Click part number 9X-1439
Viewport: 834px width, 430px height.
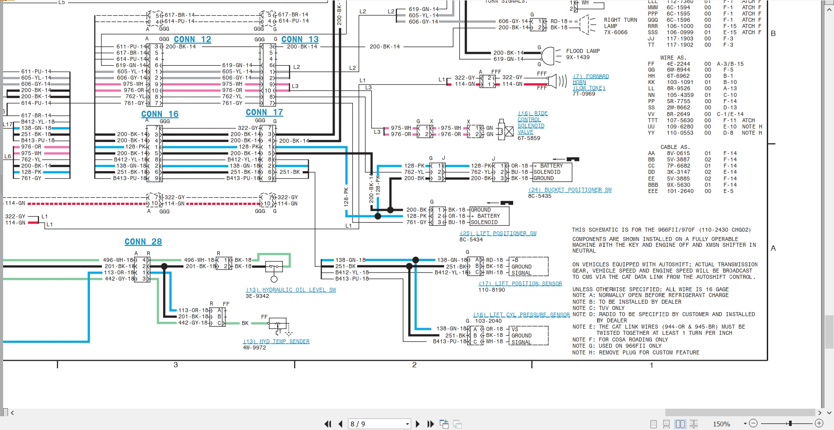[578, 57]
